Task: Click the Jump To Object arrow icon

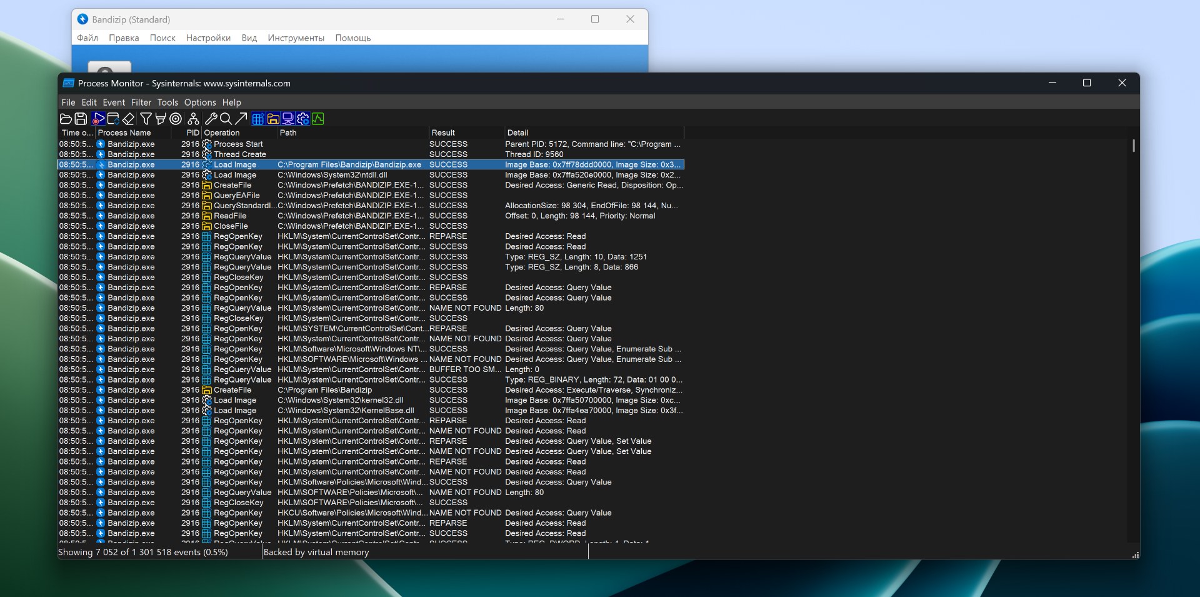Action: [241, 119]
